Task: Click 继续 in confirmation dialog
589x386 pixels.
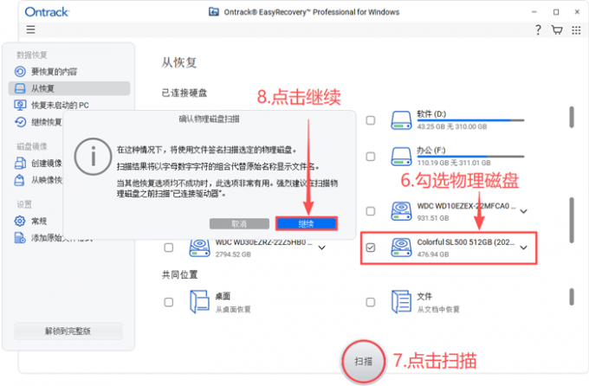Action: [x=306, y=224]
